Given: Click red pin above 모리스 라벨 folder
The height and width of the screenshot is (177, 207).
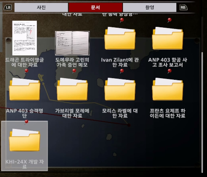Looking at the screenshot, I should [122, 71].
